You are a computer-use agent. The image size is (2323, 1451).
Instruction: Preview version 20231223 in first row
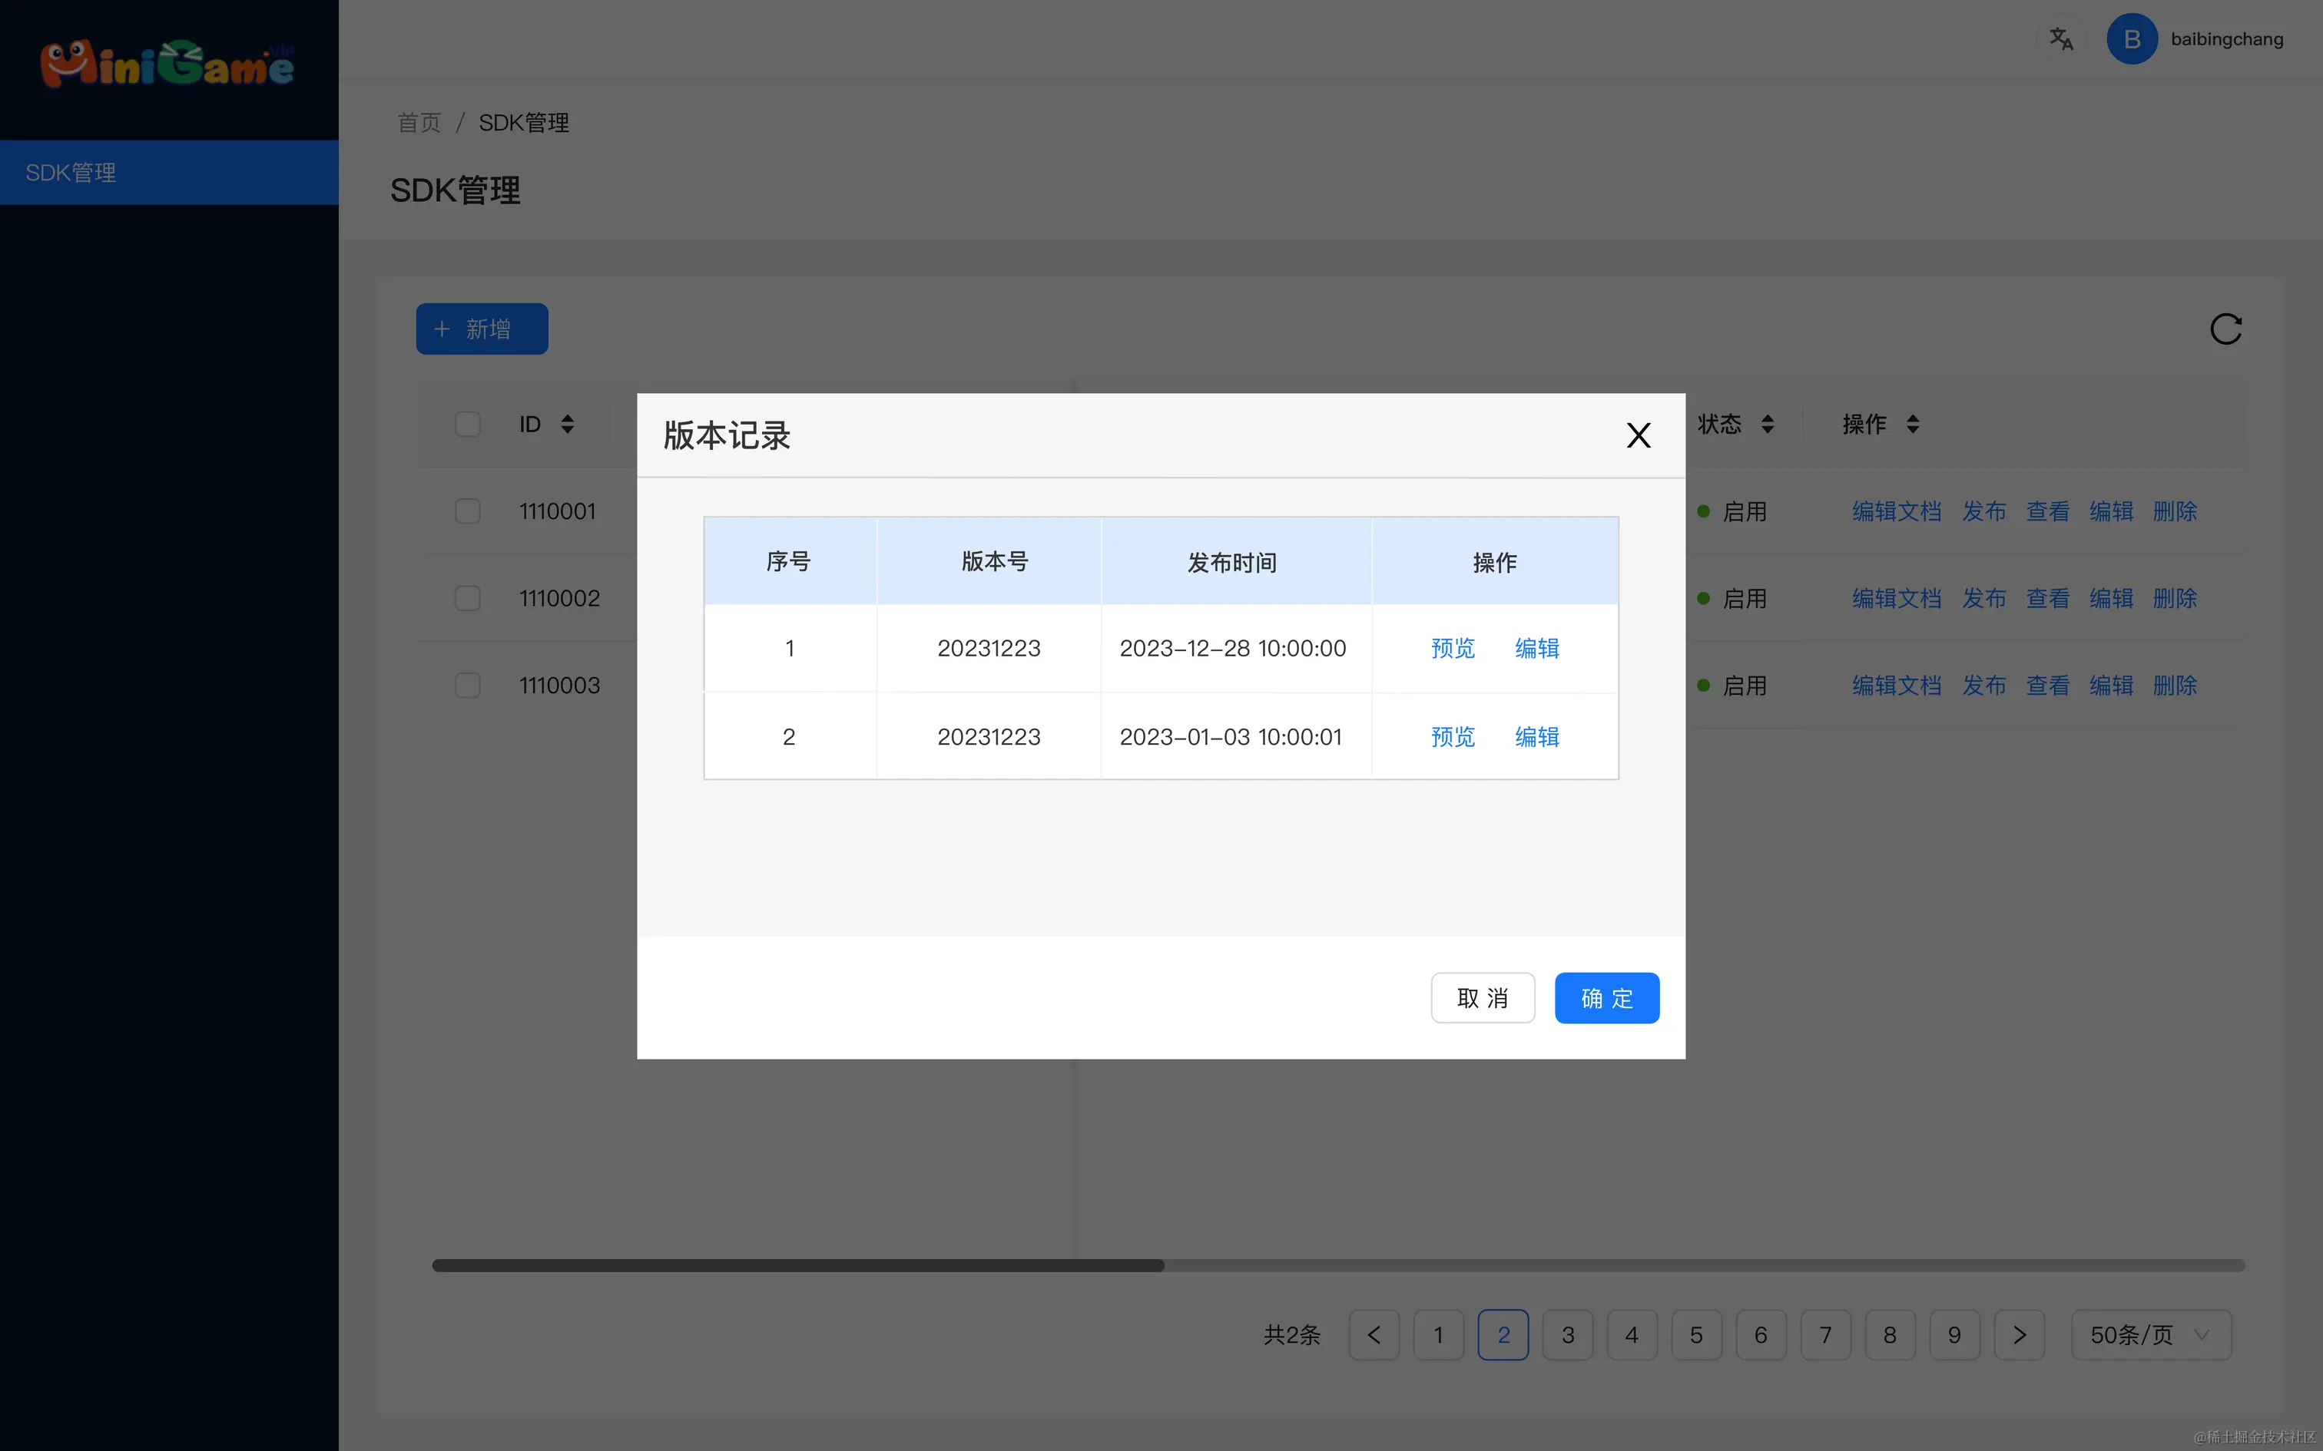click(x=1453, y=648)
